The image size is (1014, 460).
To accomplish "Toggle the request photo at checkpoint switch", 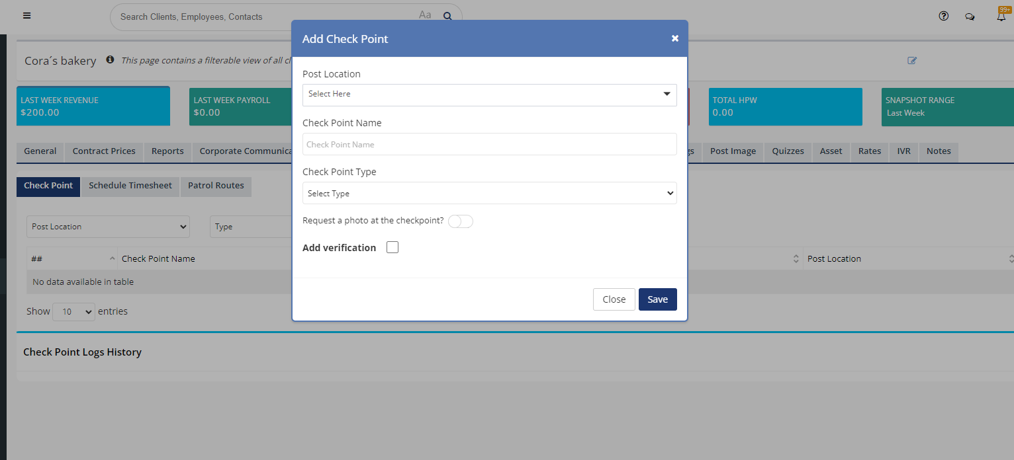I will pos(461,221).
